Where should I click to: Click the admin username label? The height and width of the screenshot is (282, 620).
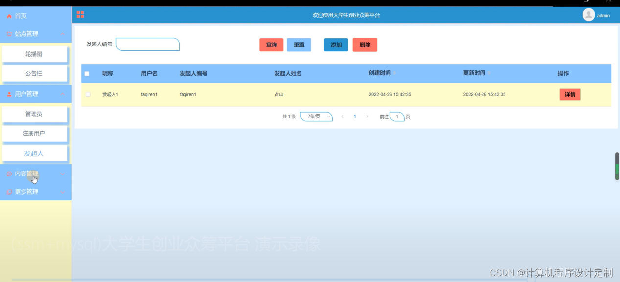[x=603, y=16]
